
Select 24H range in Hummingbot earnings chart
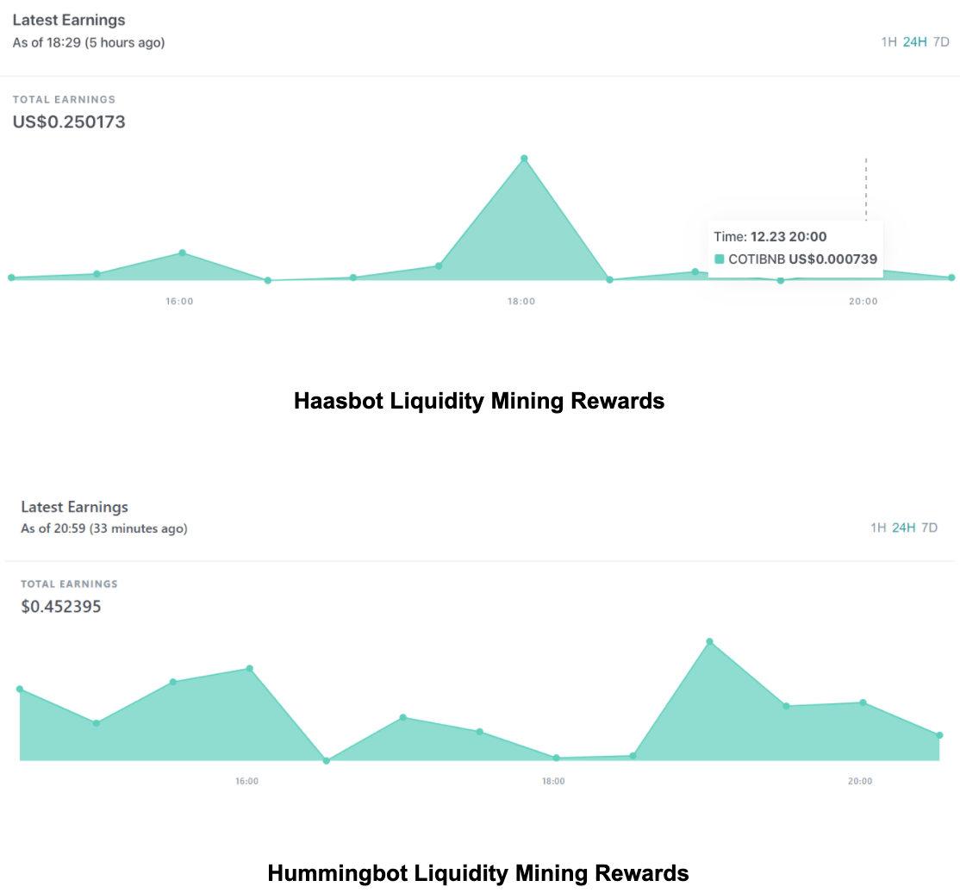pyautogui.click(x=903, y=528)
